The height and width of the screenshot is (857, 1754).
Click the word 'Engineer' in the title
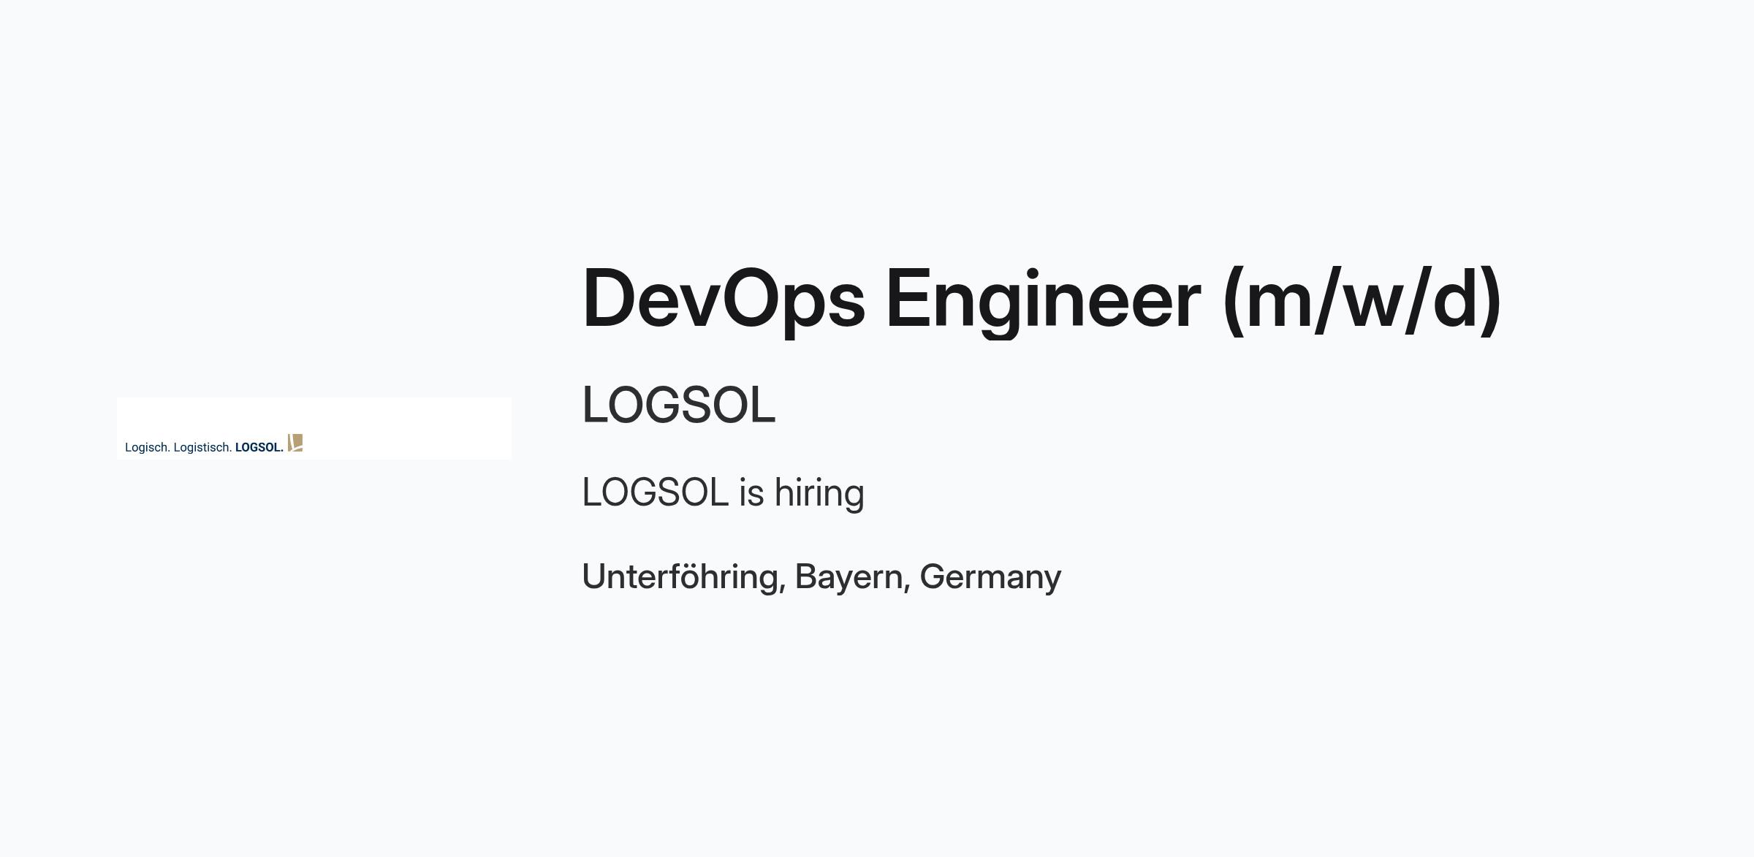(1043, 300)
